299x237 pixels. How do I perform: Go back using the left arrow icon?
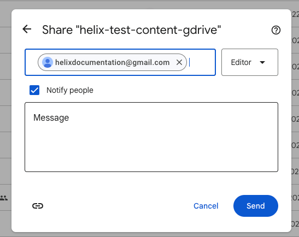coord(27,29)
